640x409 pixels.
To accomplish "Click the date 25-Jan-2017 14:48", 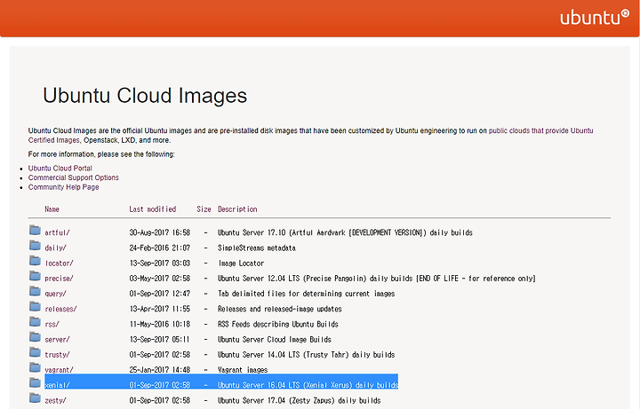I will 160,370.
